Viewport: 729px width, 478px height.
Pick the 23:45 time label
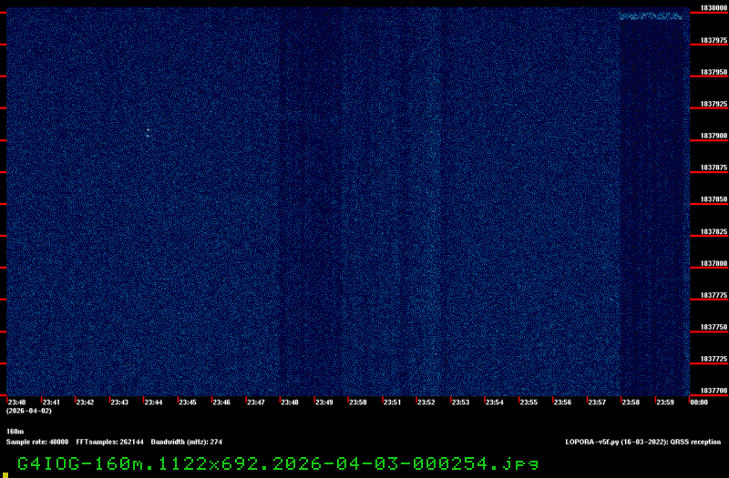[x=188, y=402]
